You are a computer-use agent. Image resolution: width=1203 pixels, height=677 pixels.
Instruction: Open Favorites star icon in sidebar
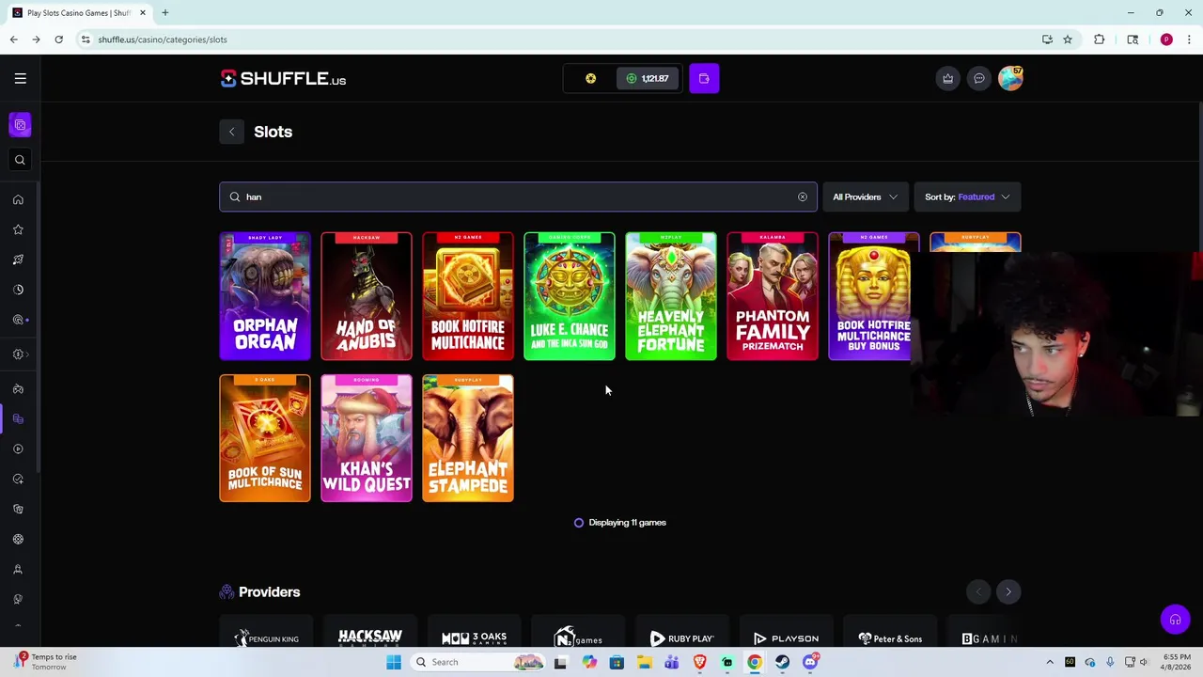pyautogui.click(x=18, y=229)
